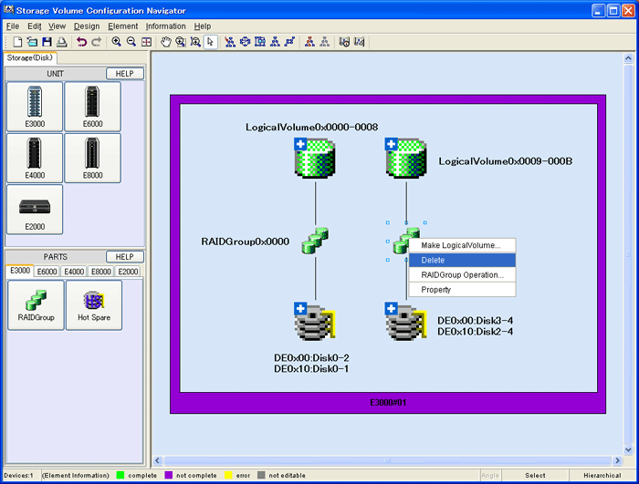Save the configuration with the floppy disk icon
This screenshot has height=484, width=639.
(x=47, y=42)
